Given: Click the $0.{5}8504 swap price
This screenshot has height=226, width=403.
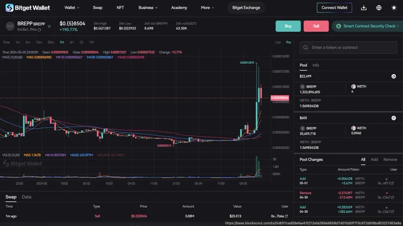Looking at the screenshot, I should (x=139, y=216).
